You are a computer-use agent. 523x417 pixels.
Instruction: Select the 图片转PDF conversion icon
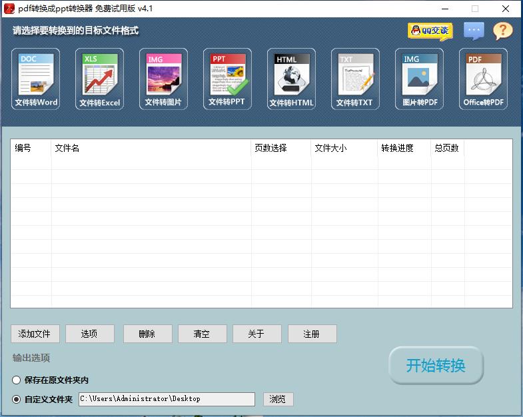[x=419, y=79]
